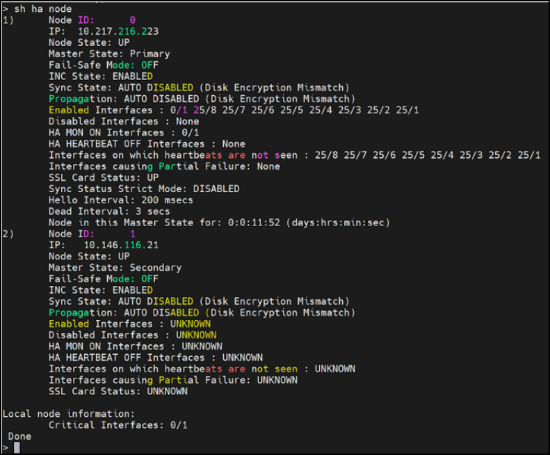
Task: Click "HA HEARTBEAT OFF Interfaces : None" line
Action: point(146,143)
